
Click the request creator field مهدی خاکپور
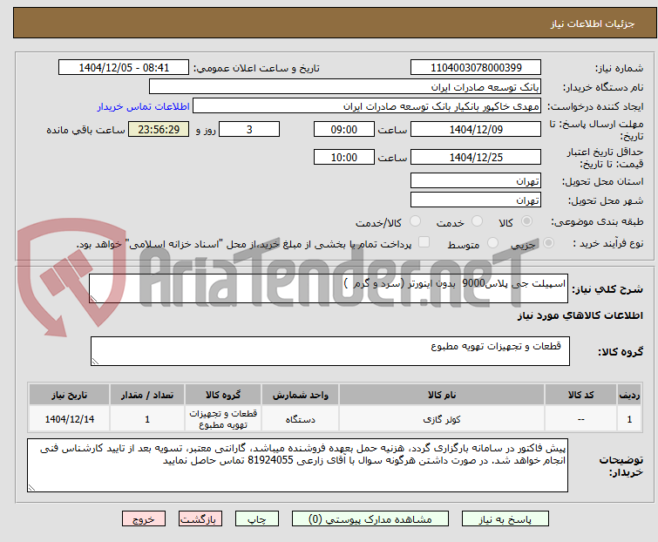click(367, 105)
